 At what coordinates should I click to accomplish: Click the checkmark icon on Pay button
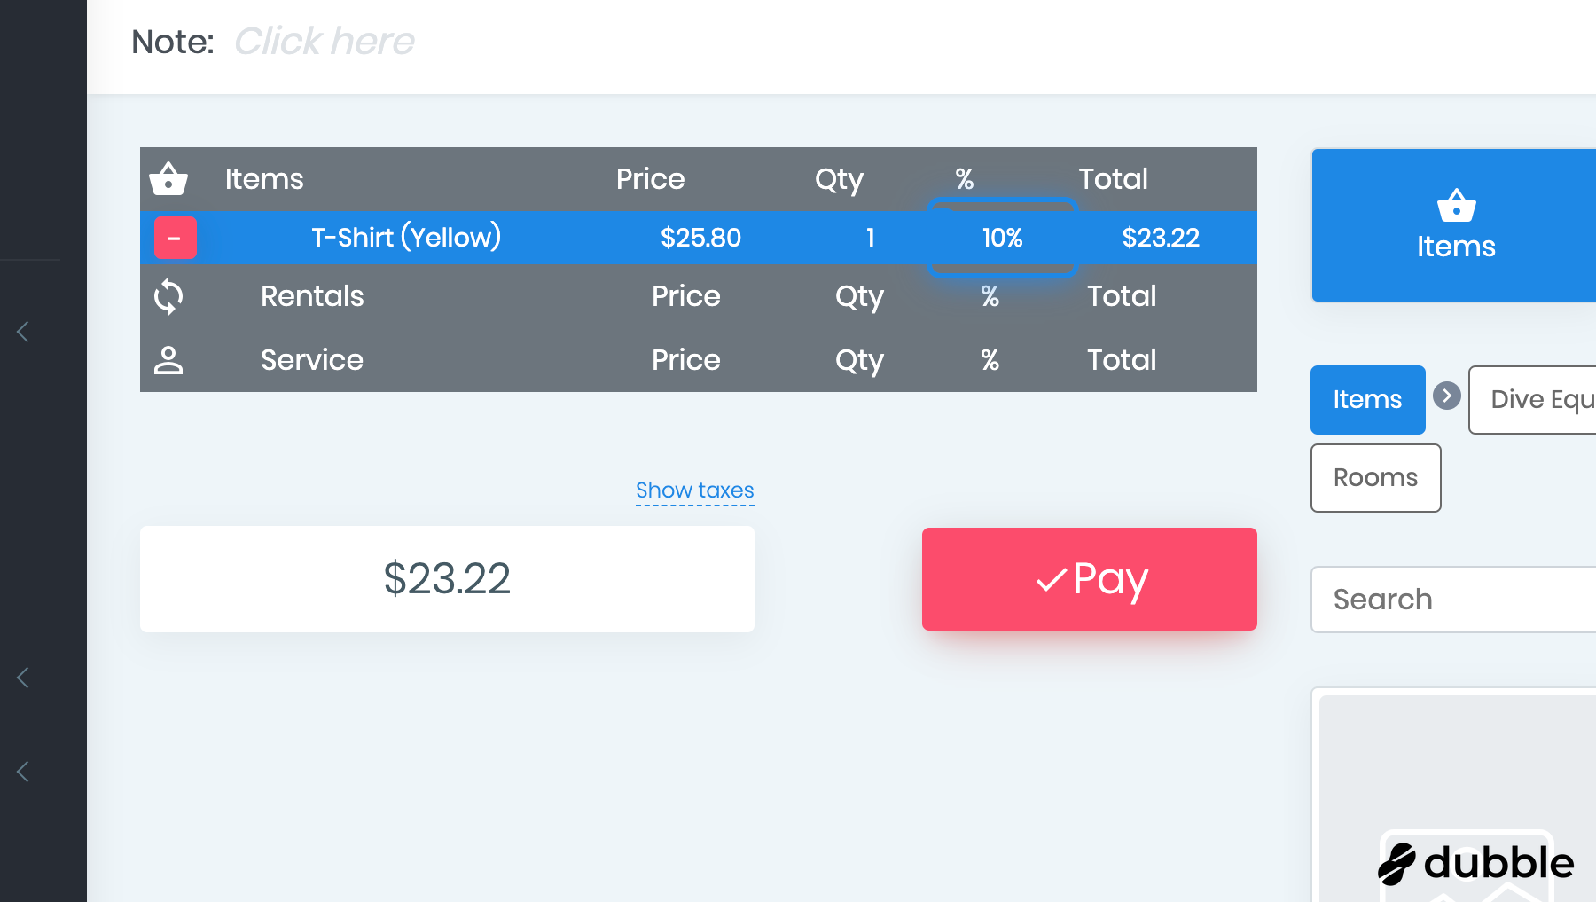pyautogui.click(x=1051, y=580)
